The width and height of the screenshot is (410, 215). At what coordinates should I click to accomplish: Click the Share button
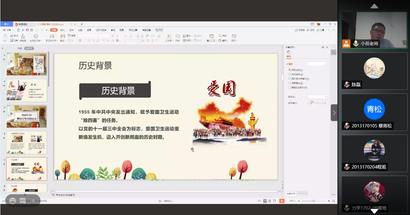(x=321, y=30)
